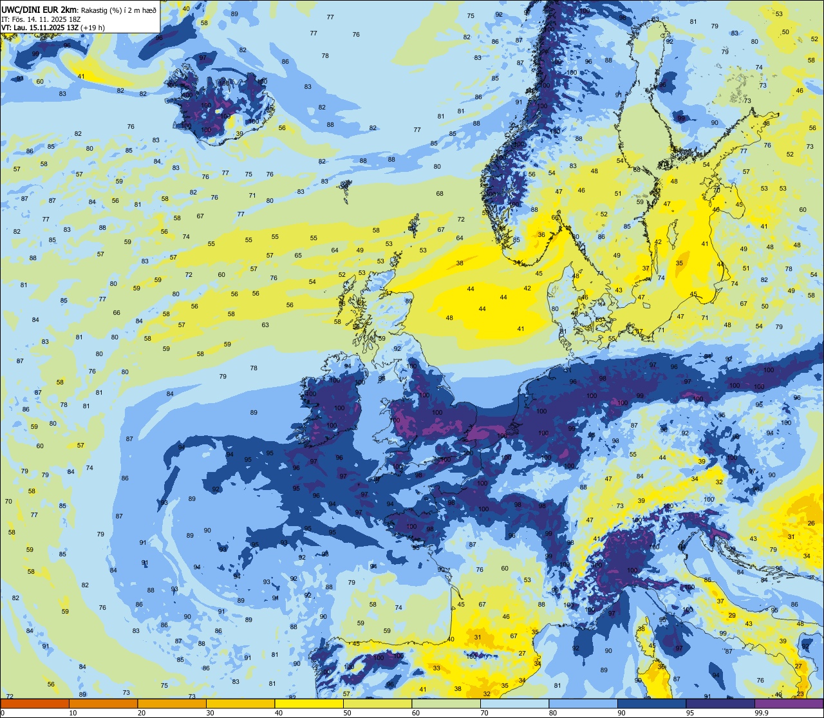Click the legend tick label 20
The width and height of the screenshot is (824, 718).
click(x=142, y=713)
